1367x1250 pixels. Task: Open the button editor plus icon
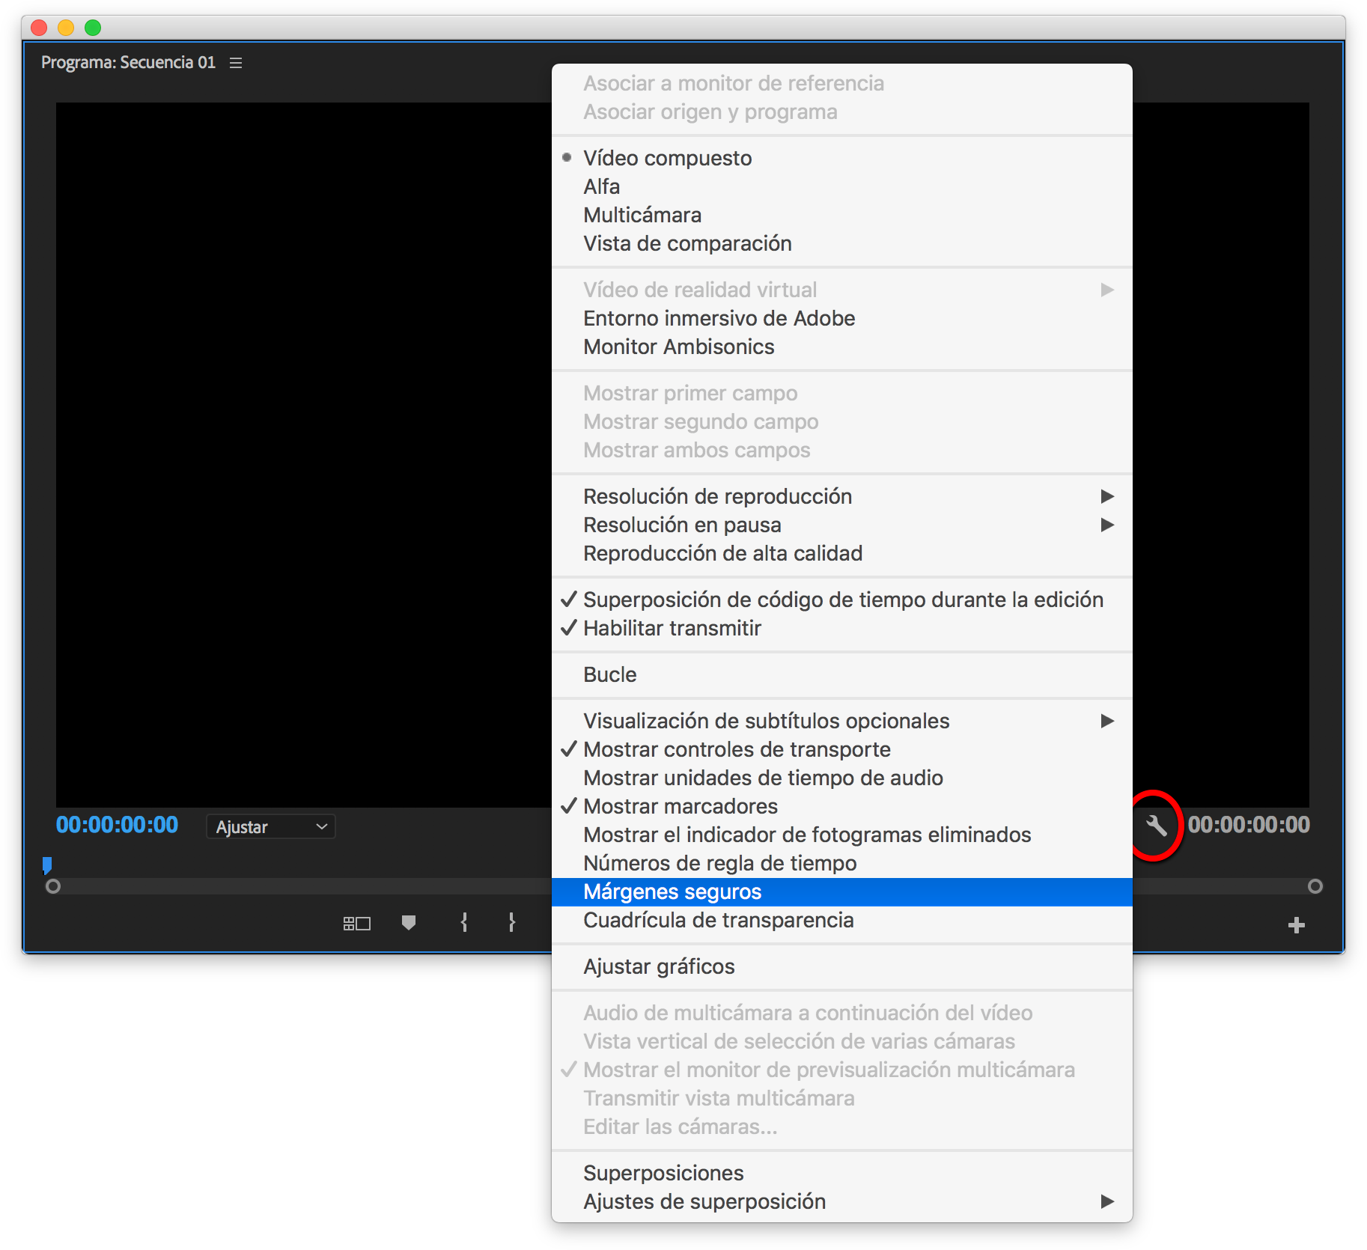coord(1296,926)
